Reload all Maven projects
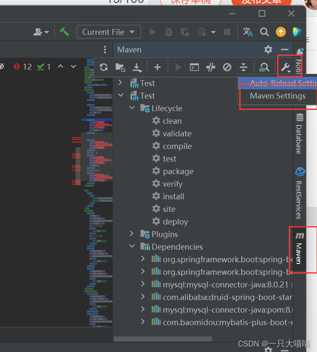The image size is (317, 352). (x=104, y=67)
